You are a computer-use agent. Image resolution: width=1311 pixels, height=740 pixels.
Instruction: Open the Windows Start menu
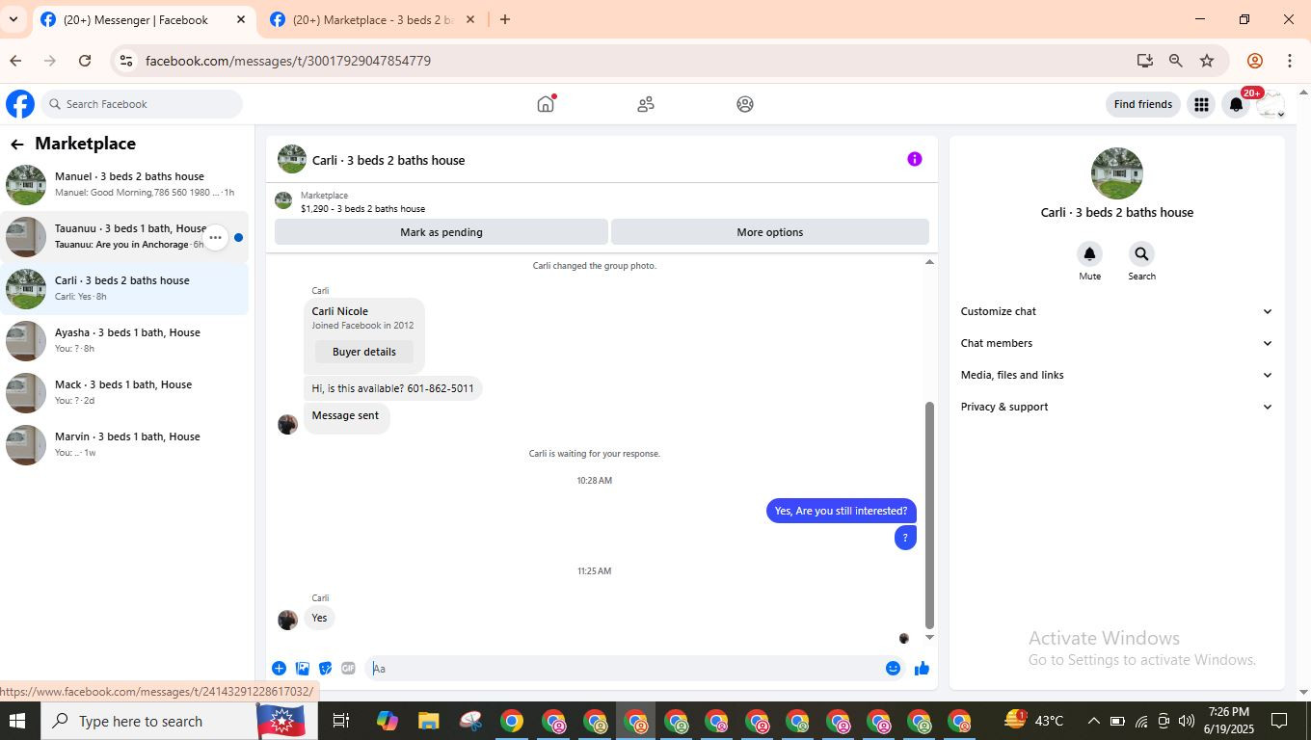(x=16, y=721)
